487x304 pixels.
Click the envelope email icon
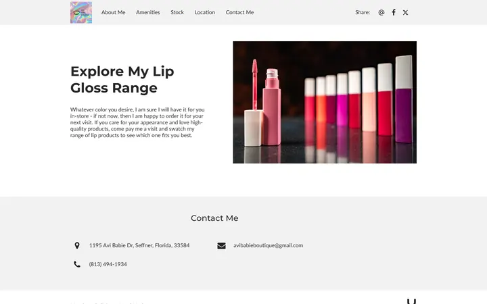[221, 246]
